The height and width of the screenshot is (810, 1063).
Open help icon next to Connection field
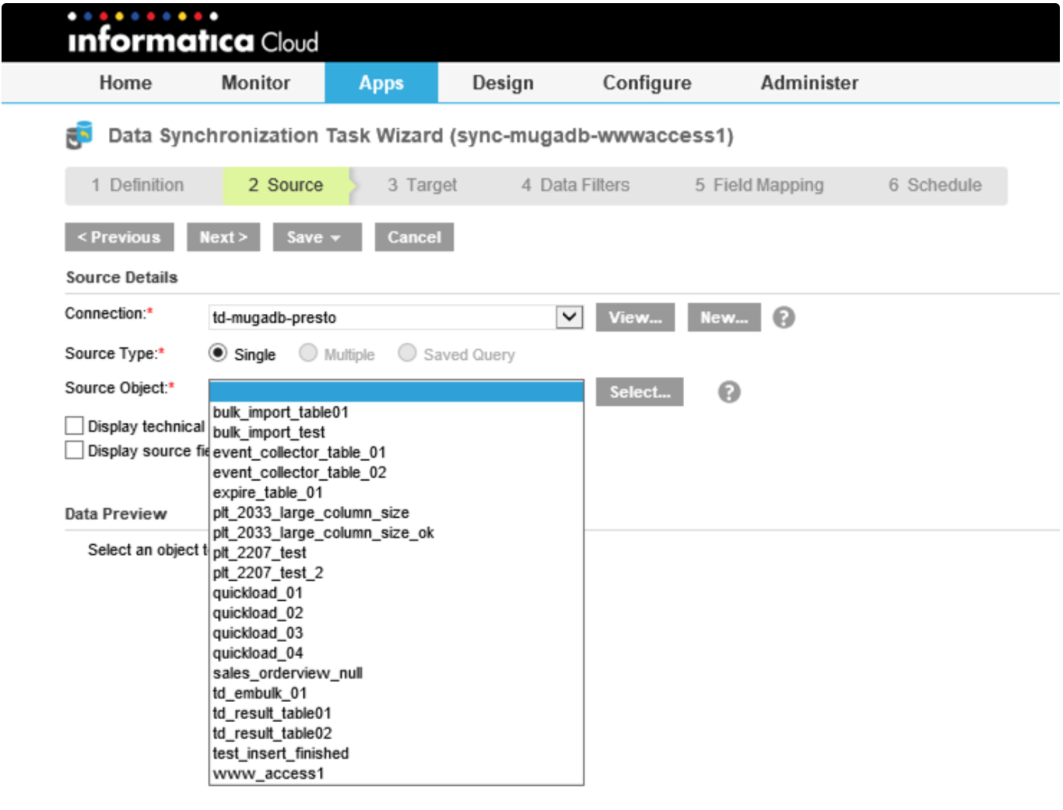(783, 317)
